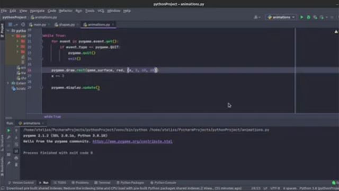The width and height of the screenshot is (339, 191).
Task: Expand the External Libraries tree node
Action: [x=8, y=83]
